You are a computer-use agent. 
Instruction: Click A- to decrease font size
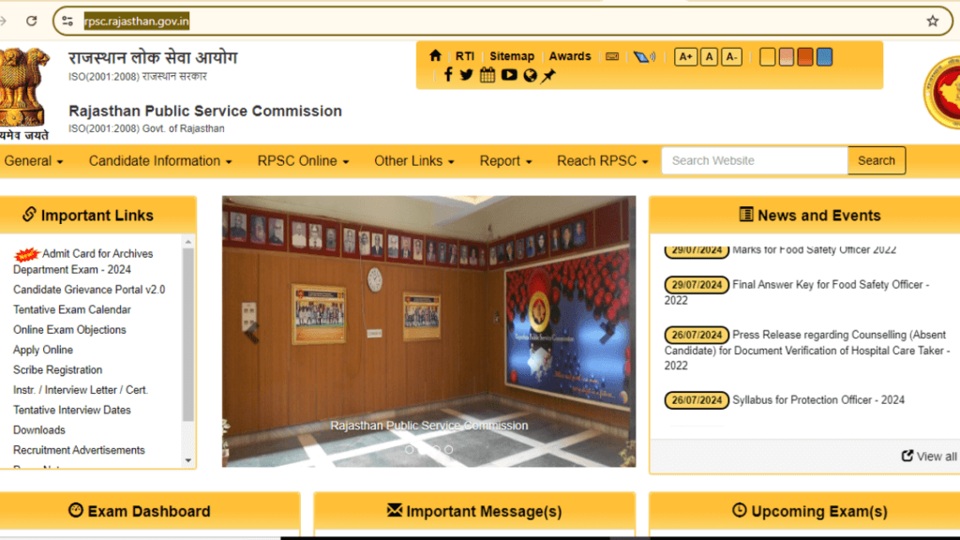click(x=732, y=56)
